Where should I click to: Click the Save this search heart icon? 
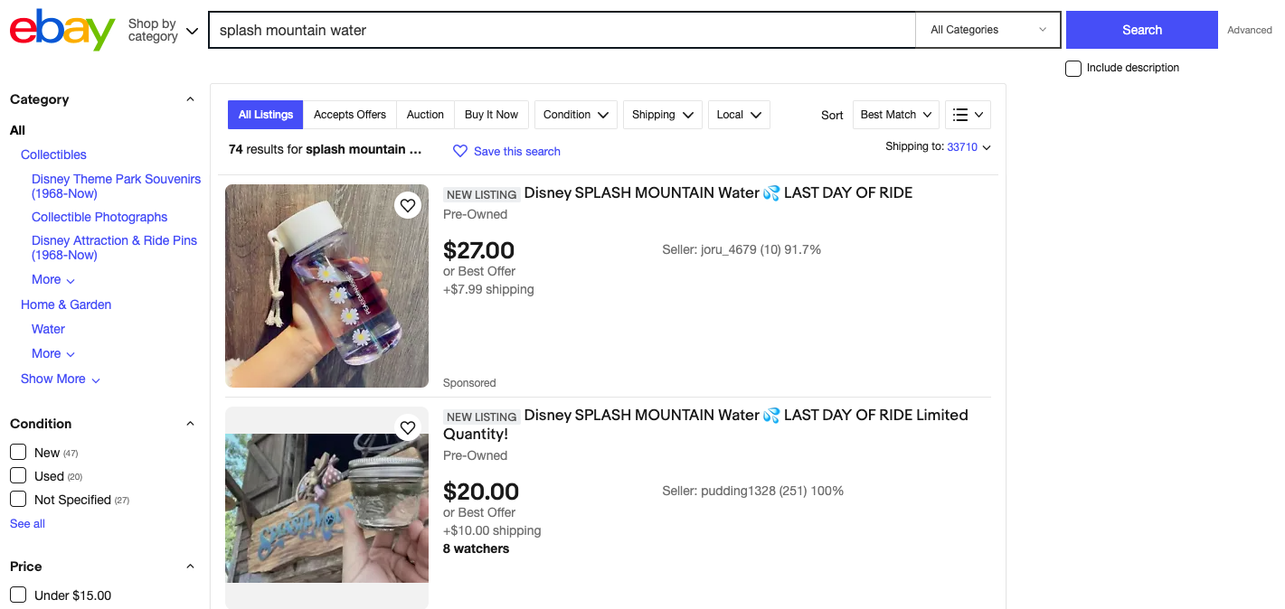[x=460, y=151]
